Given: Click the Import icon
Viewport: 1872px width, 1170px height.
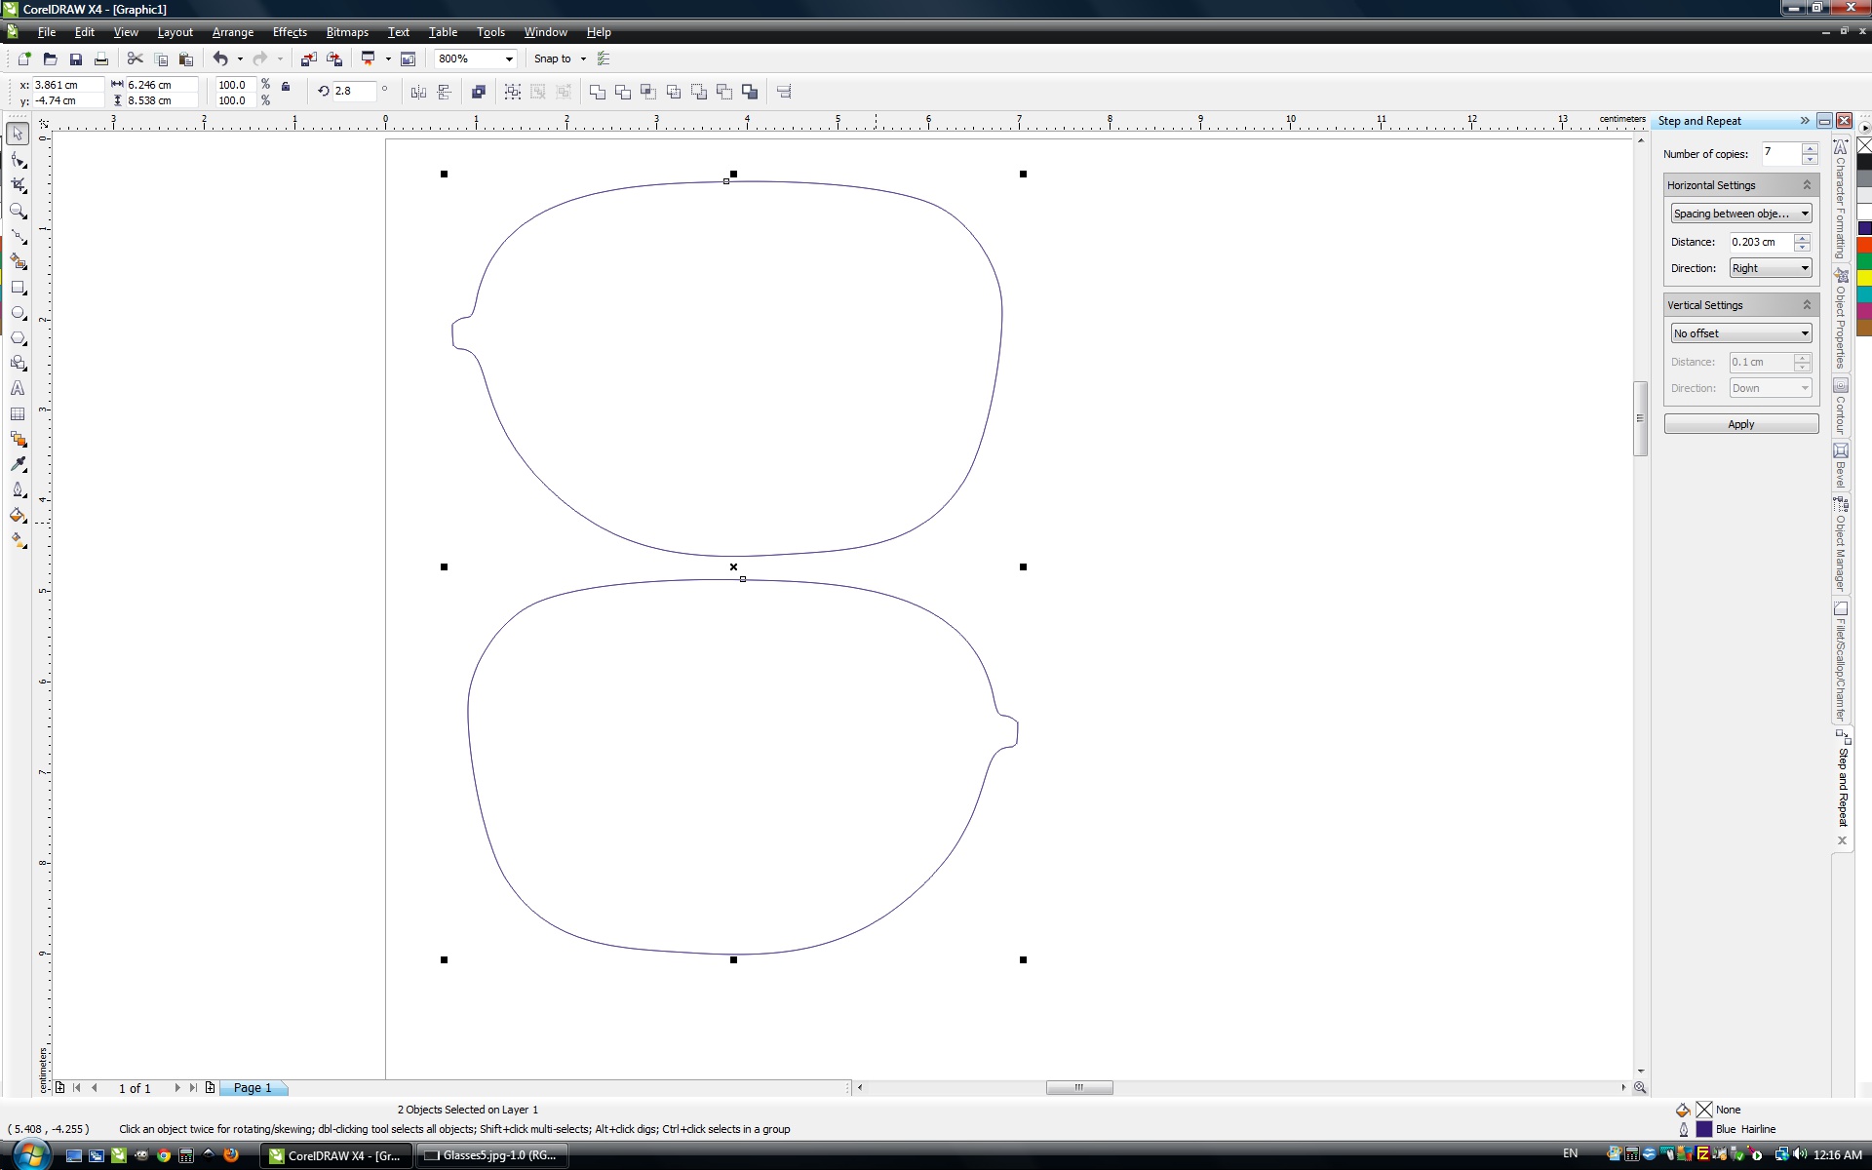Looking at the screenshot, I should pos(309,59).
